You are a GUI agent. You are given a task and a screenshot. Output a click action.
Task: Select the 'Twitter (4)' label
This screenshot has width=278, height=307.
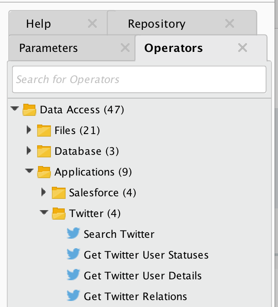point(95,214)
